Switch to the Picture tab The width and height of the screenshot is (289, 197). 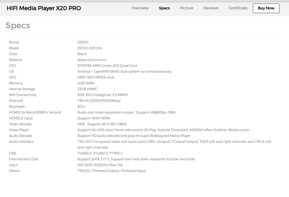pos(187,8)
